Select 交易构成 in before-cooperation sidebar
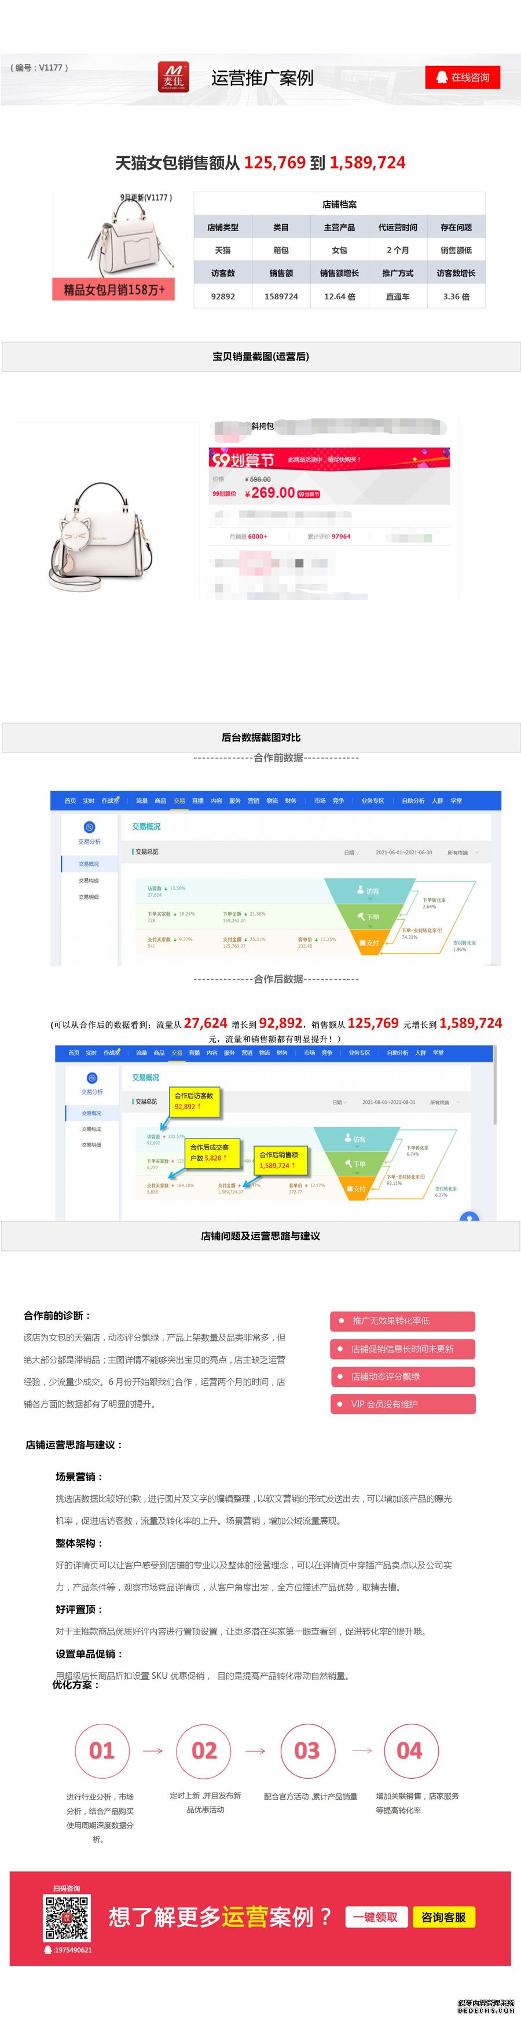The height and width of the screenshot is (2019, 521). [89, 881]
